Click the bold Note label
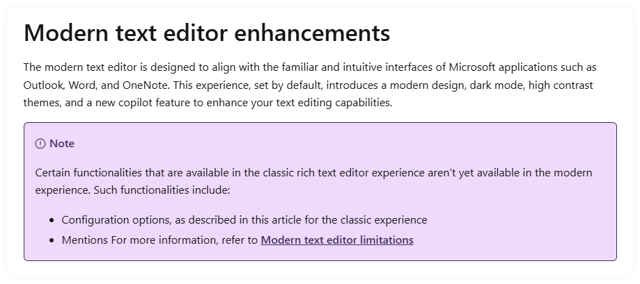The width and height of the screenshot is (640, 284). [x=62, y=144]
